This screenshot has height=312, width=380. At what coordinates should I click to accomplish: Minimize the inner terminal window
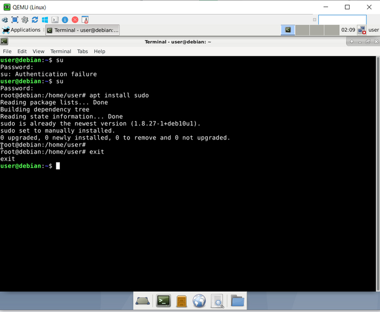click(x=360, y=42)
